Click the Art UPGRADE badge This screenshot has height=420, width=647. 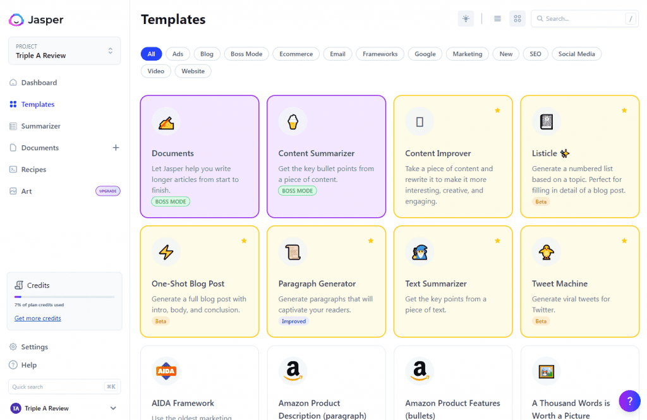point(108,191)
